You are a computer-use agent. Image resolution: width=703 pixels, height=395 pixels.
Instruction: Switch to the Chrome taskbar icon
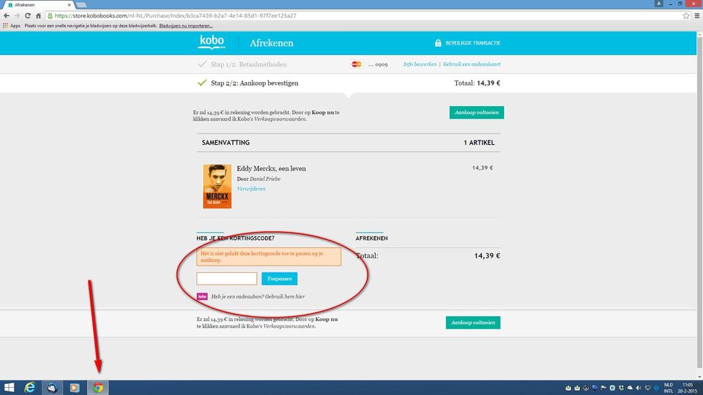[x=97, y=388]
